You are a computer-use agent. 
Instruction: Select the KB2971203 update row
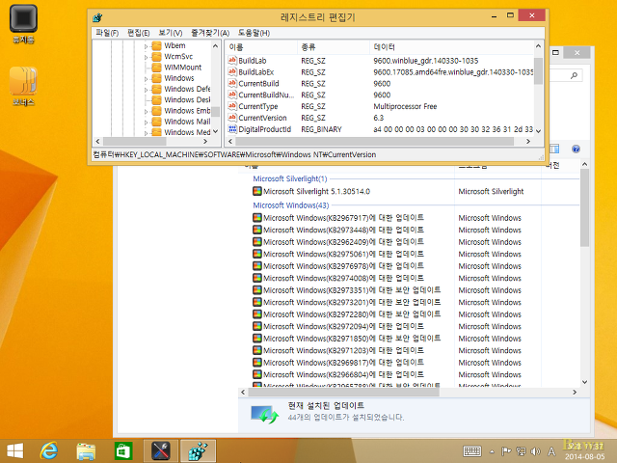416,350
